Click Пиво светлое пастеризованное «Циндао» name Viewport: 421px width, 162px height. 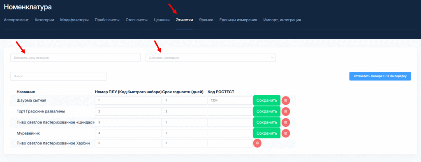(x=56, y=122)
